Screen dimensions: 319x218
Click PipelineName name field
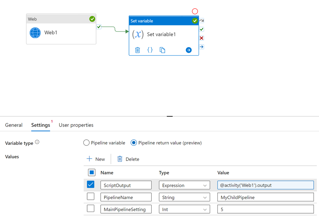click(126, 197)
